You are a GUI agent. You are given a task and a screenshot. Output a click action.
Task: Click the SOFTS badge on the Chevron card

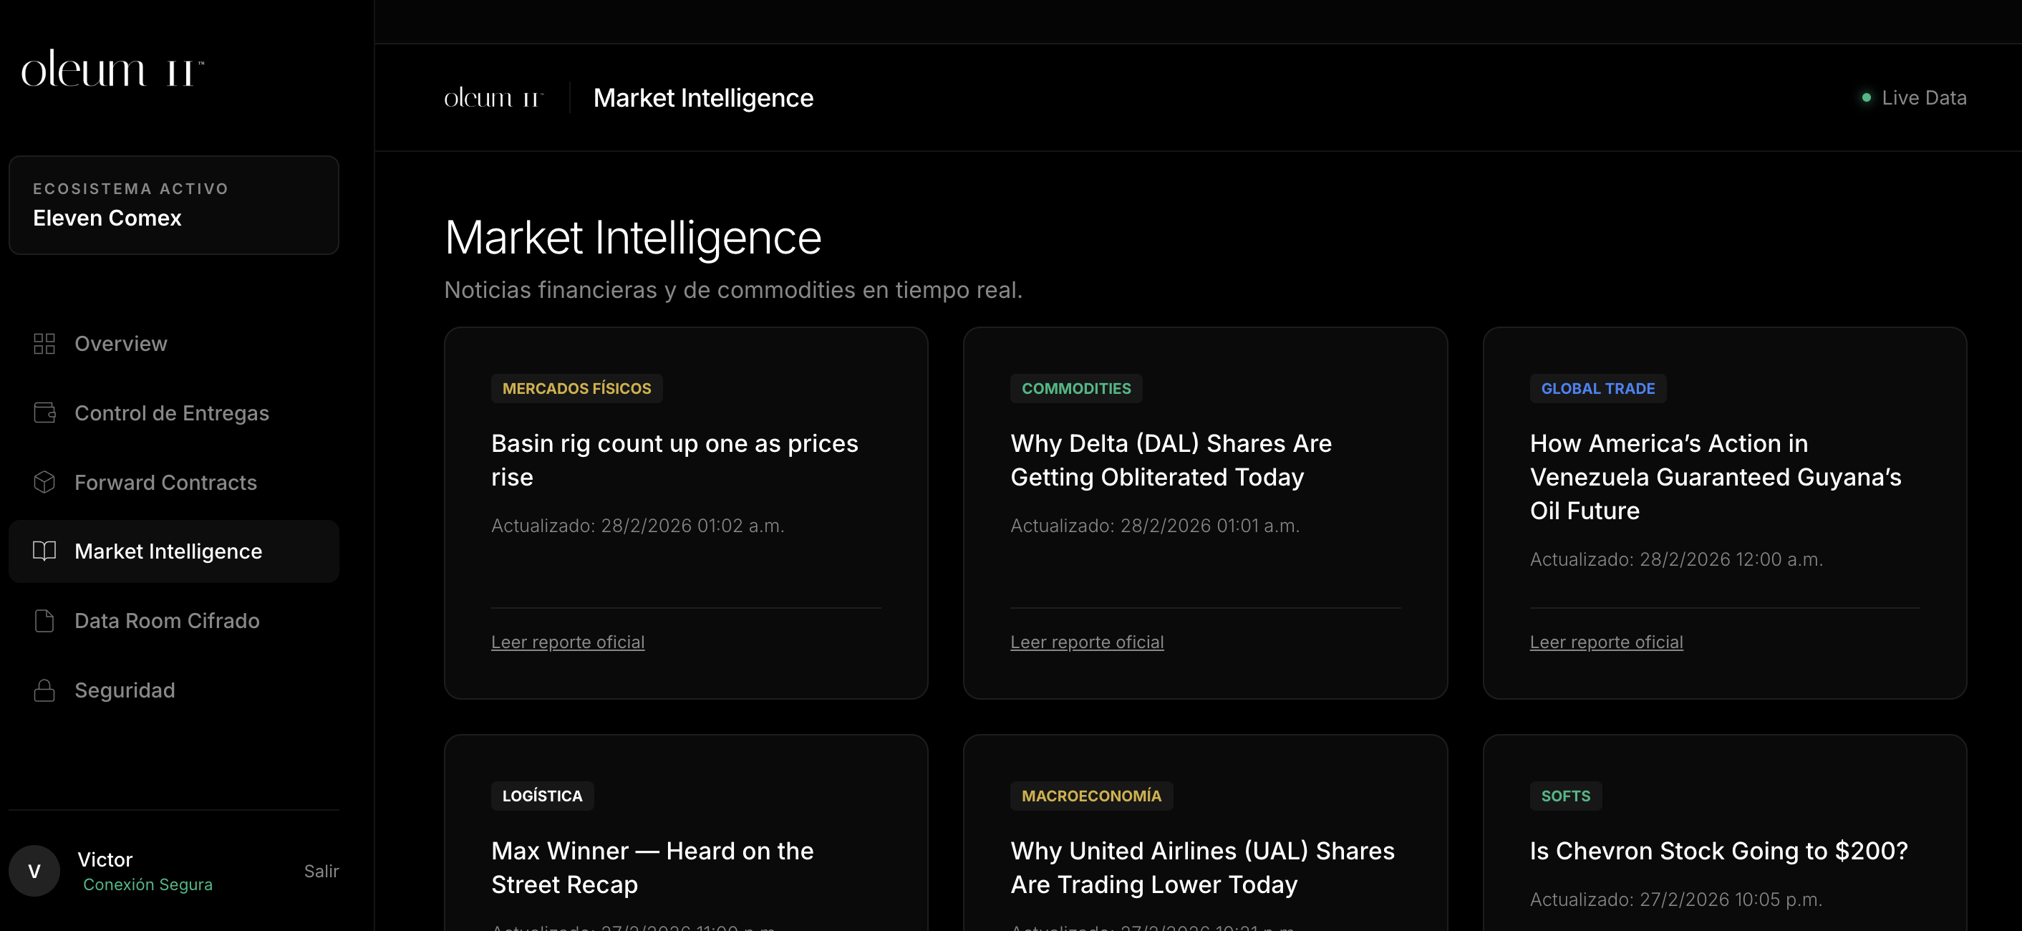click(1565, 795)
